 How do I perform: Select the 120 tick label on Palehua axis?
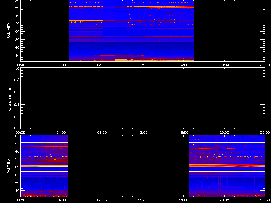[x=16, y=159]
